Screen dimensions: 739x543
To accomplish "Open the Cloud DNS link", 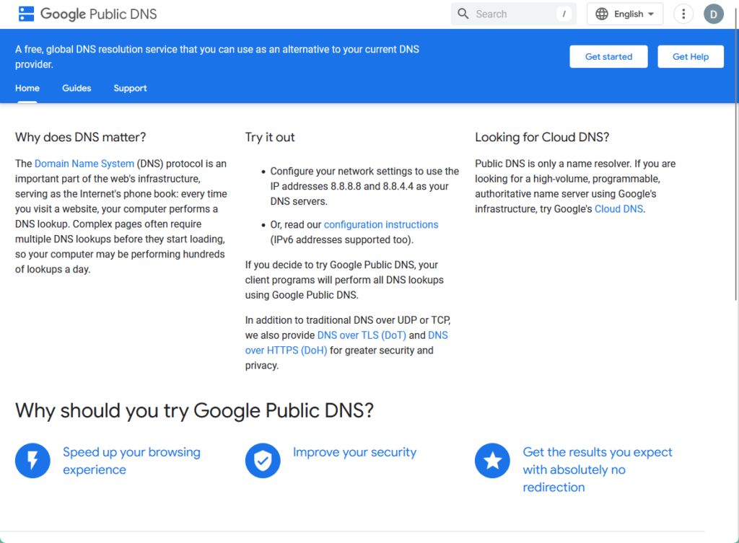I will (x=618, y=209).
